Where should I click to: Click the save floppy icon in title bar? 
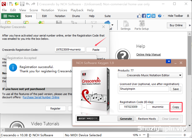point(22,4)
